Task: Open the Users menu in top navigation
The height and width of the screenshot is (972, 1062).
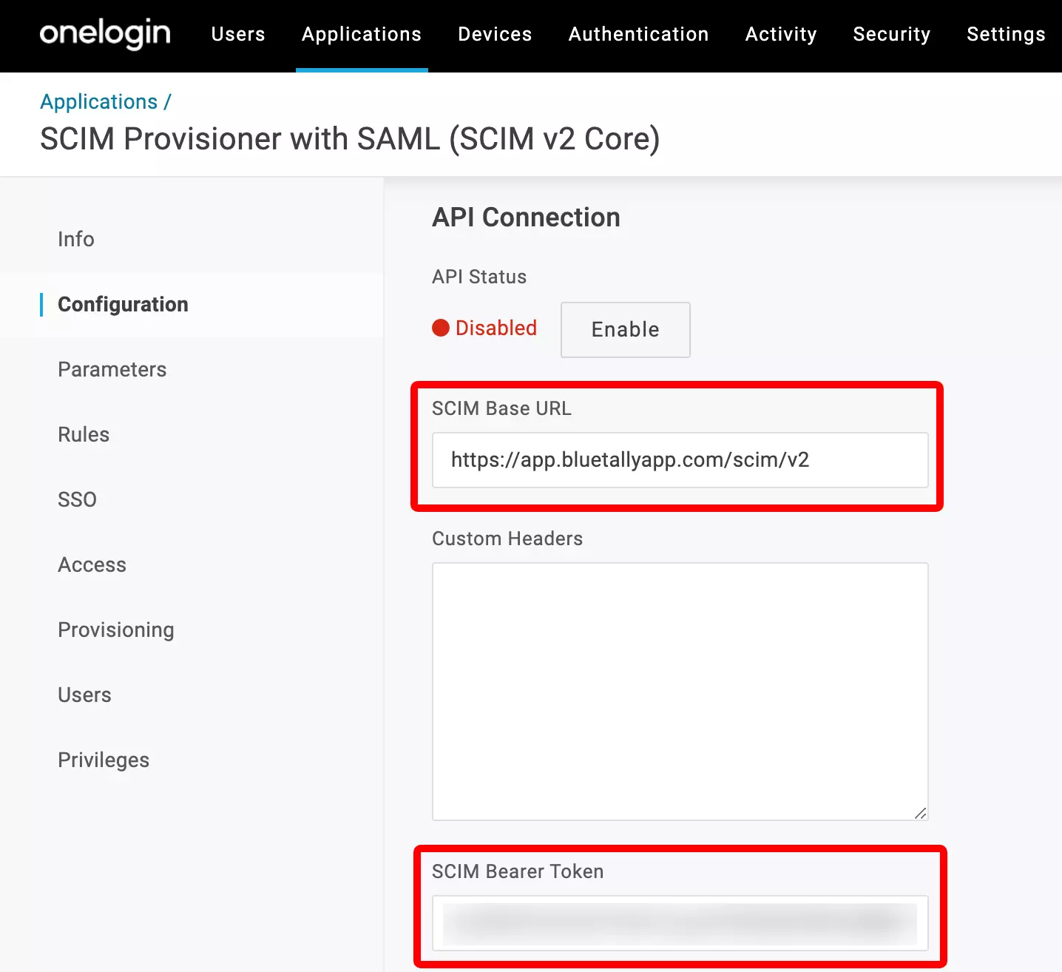Action: pyautogui.click(x=238, y=34)
